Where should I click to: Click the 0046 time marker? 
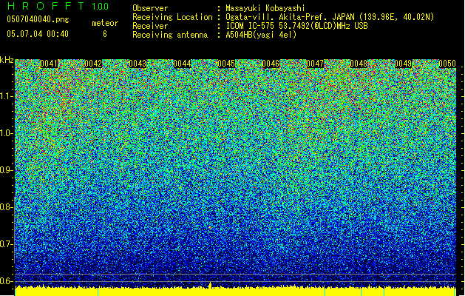pyautogui.click(x=271, y=64)
